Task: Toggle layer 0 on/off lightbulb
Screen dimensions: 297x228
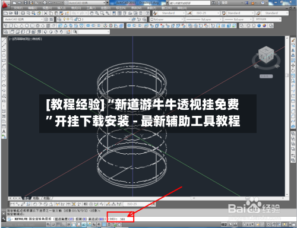Action: click(x=64, y=19)
